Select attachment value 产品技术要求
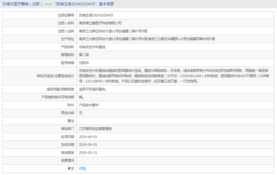The image size is (277, 175). pyautogui.click(x=89, y=105)
